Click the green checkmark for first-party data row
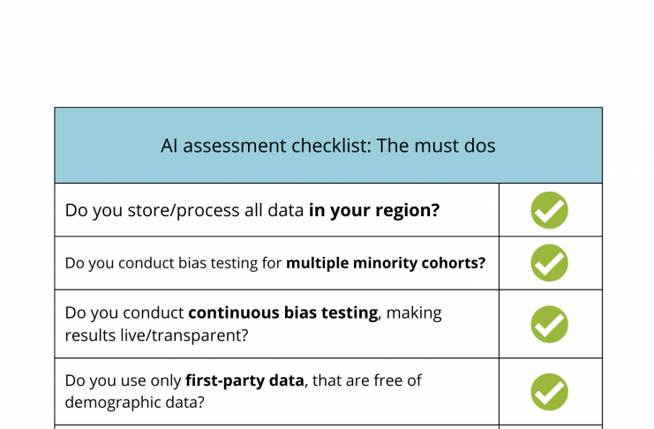 (549, 392)
